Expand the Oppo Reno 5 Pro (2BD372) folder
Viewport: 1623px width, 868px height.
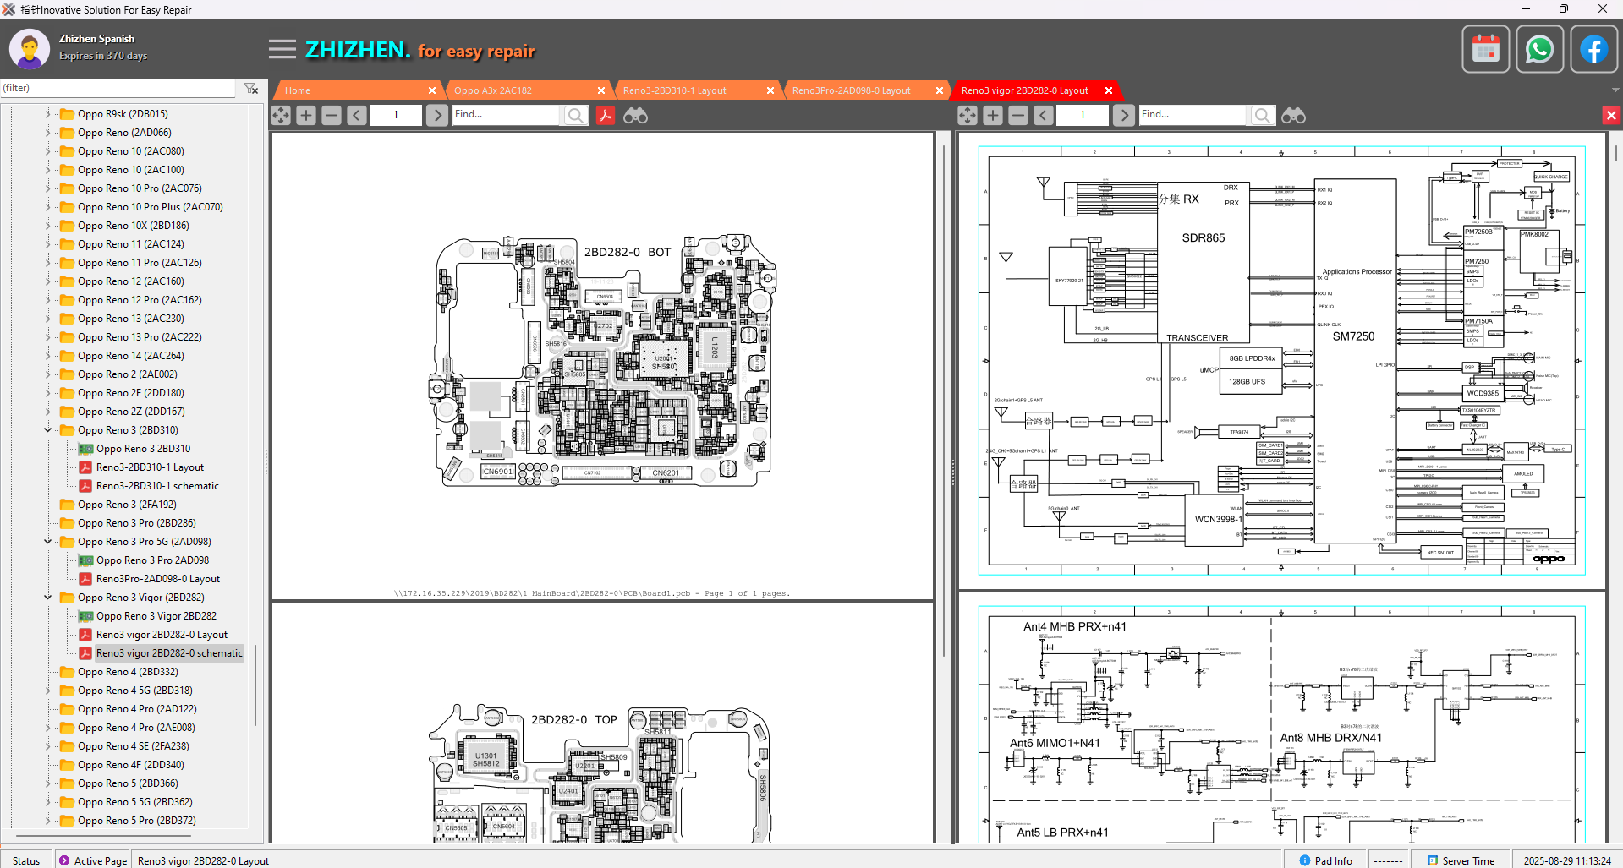click(48, 821)
